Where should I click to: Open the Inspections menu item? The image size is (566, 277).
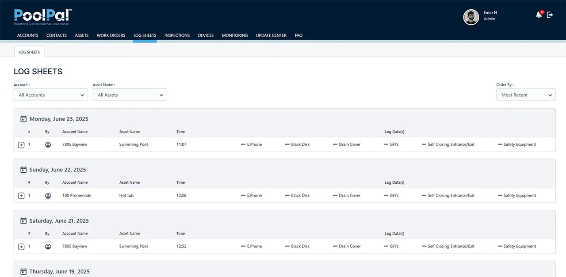click(177, 35)
